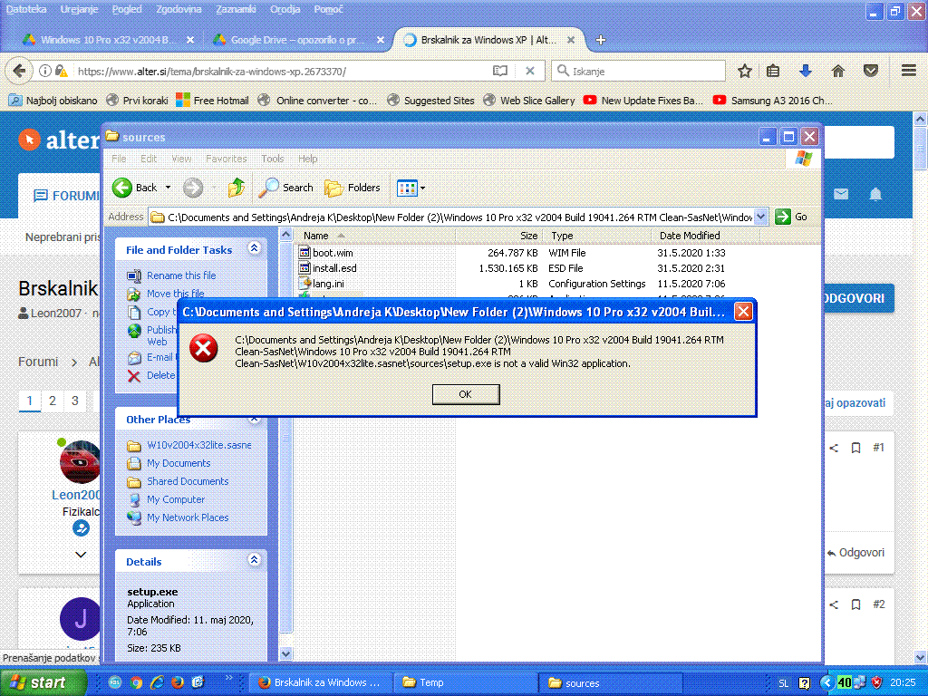The height and width of the screenshot is (696, 928).
Task: Select the install.esd file
Action: point(334,268)
